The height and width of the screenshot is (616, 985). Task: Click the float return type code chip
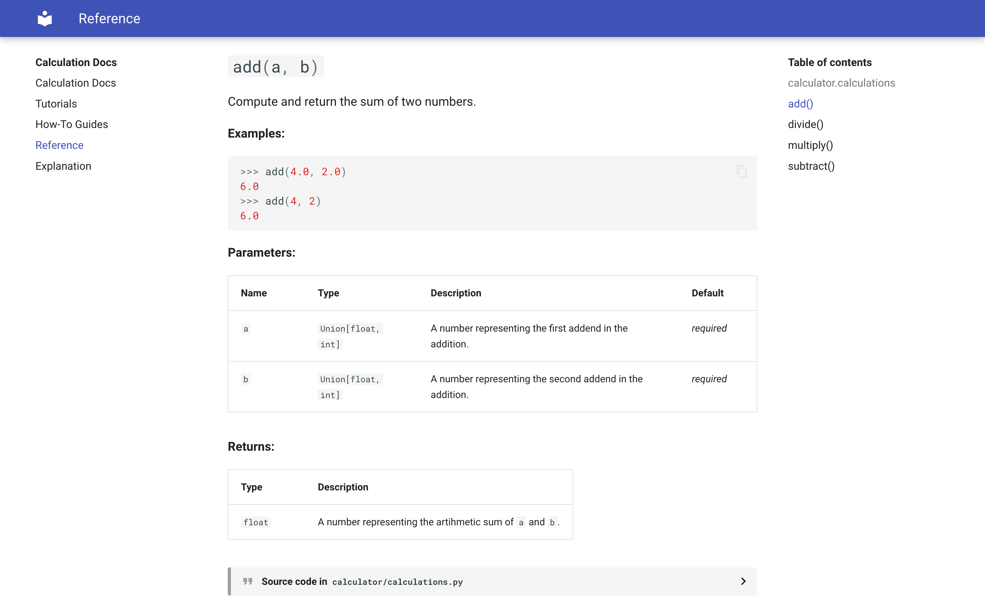[255, 522]
